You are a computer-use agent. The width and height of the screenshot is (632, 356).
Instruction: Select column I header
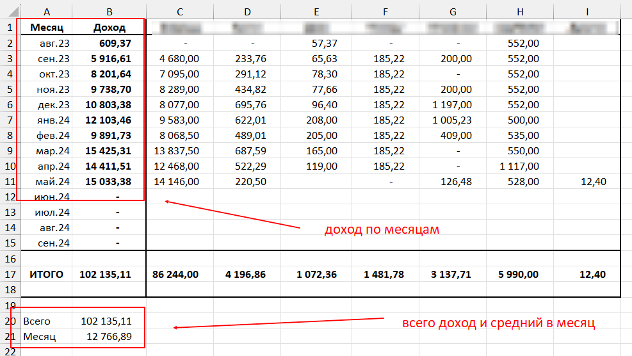tap(587, 12)
